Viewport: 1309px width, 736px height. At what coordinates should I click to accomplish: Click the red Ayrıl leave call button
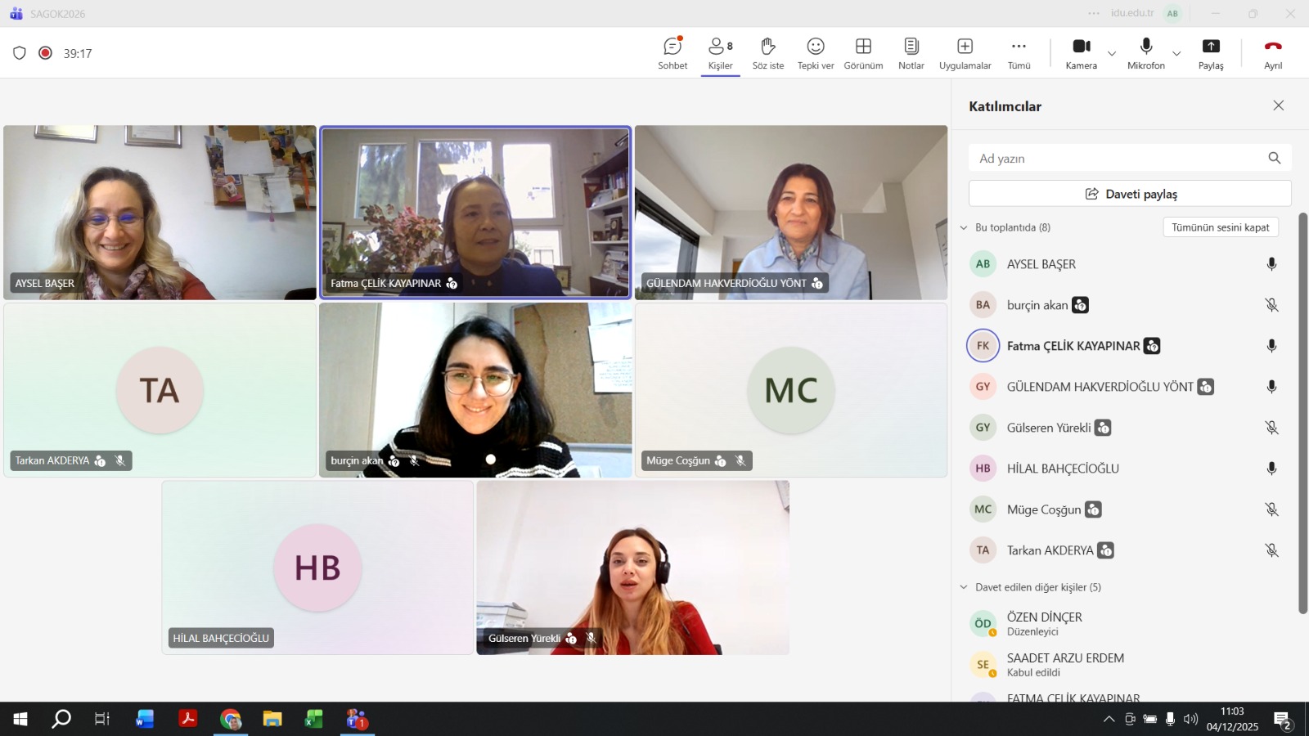click(1273, 53)
